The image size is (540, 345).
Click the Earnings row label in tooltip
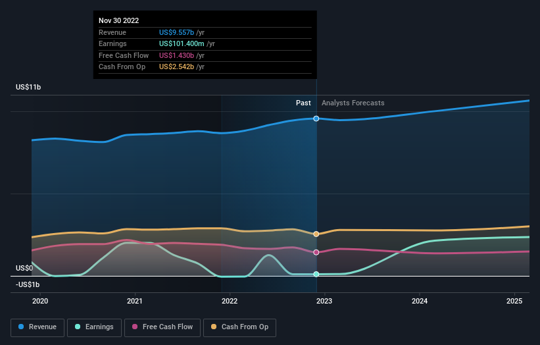pyautogui.click(x=112, y=43)
